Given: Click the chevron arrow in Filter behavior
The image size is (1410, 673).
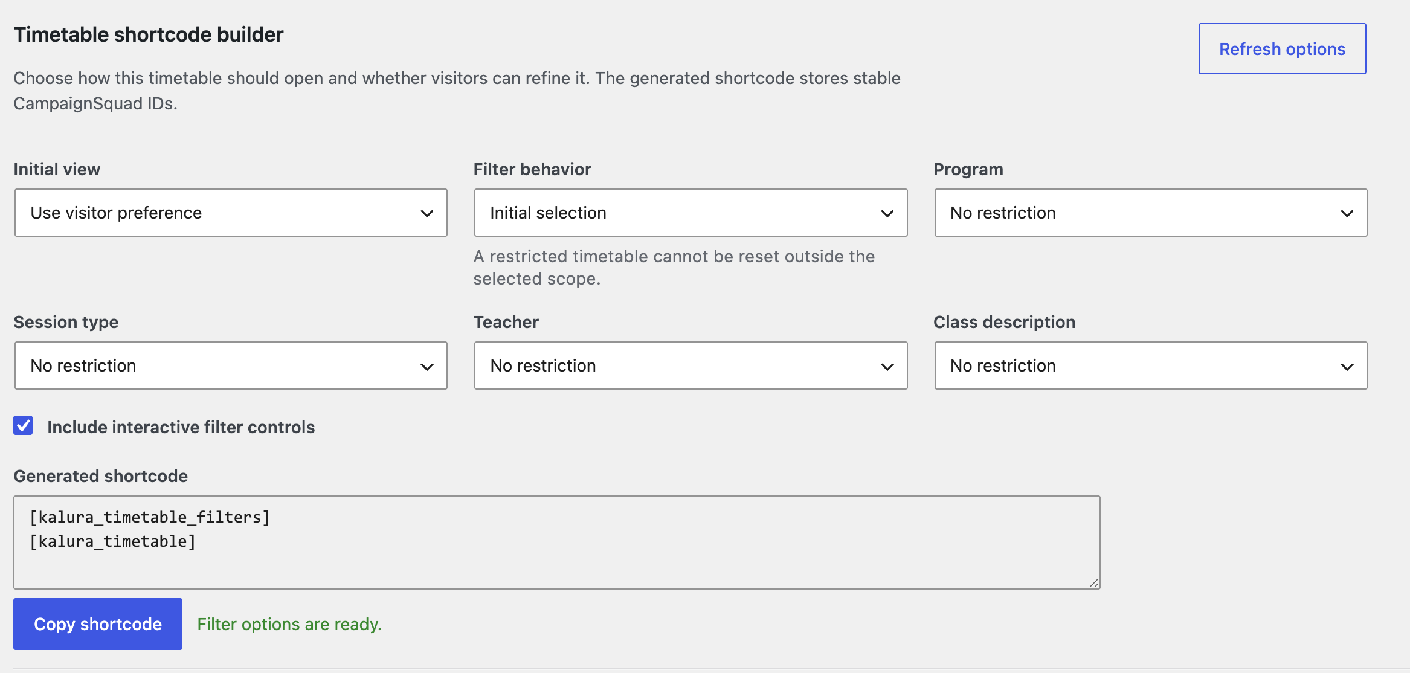Looking at the screenshot, I should pos(887,213).
